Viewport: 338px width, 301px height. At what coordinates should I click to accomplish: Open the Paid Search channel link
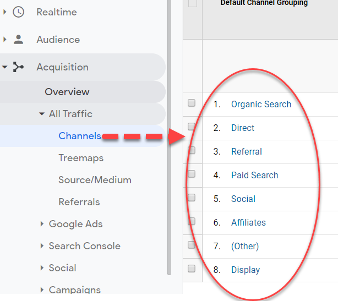(254, 175)
